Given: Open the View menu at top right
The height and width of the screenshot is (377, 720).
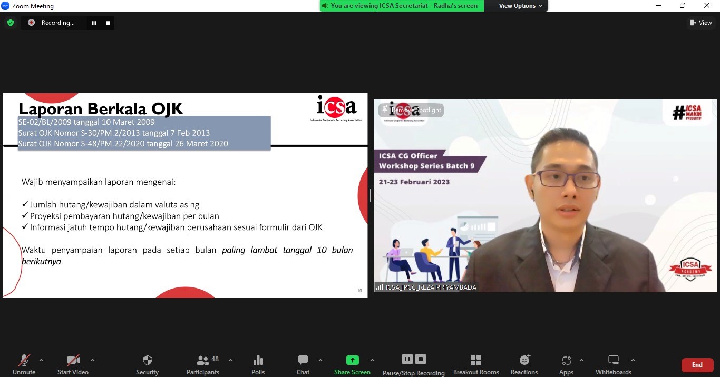Looking at the screenshot, I should pyautogui.click(x=700, y=23).
